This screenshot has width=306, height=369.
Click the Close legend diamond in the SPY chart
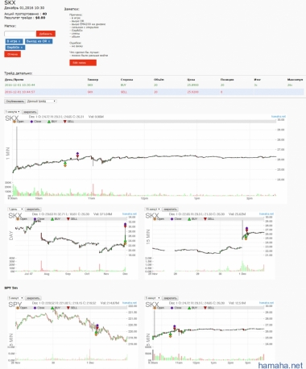[x=35, y=308]
